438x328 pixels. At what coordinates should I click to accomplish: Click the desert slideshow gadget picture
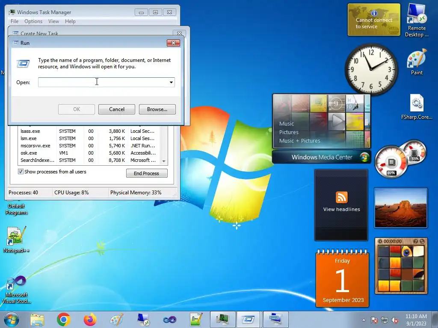[x=400, y=208]
